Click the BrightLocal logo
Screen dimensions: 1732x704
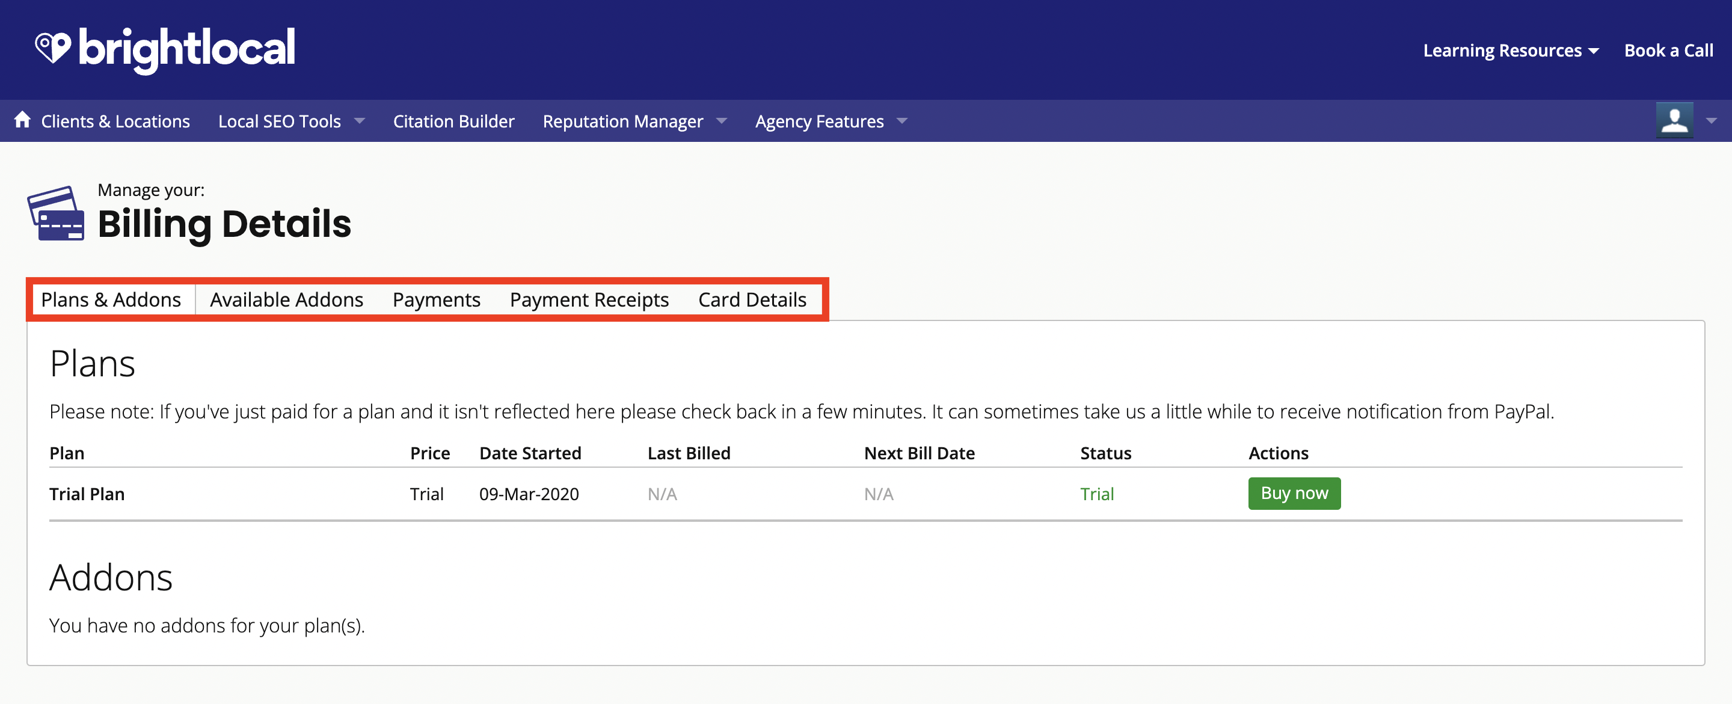(165, 50)
